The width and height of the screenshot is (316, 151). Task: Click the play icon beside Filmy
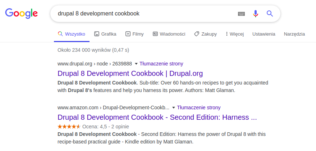[x=128, y=34]
